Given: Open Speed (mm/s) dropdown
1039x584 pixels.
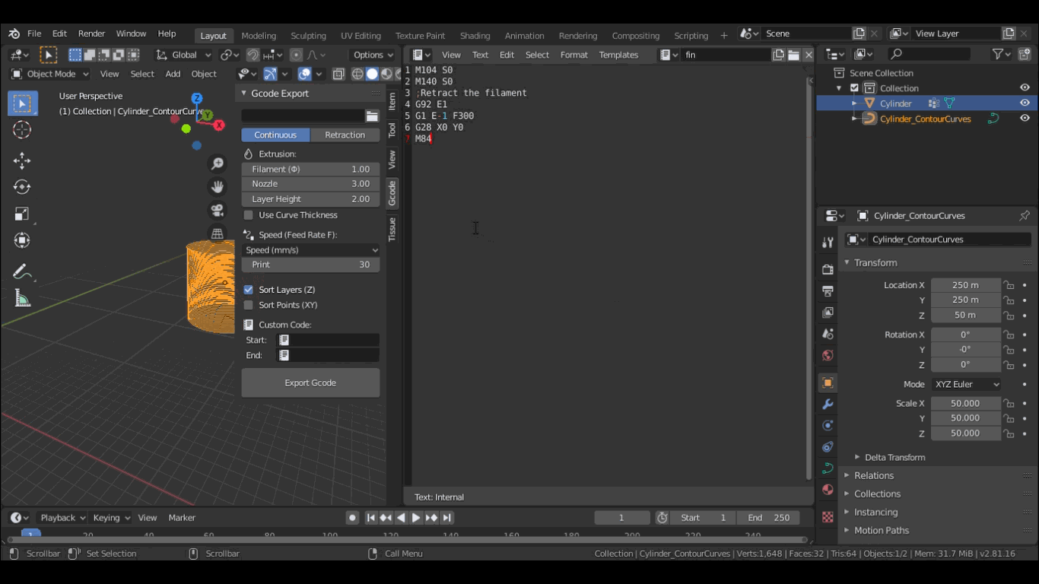Looking at the screenshot, I should pyautogui.click(x=310, y=250).
